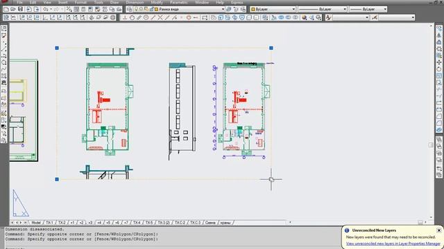Select the Fillet modify tool
The image size is (444, 249).
(x=439, y=123)
